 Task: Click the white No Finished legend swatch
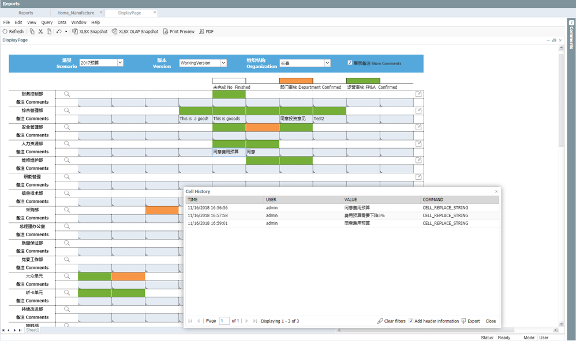(x=229, y=81)
